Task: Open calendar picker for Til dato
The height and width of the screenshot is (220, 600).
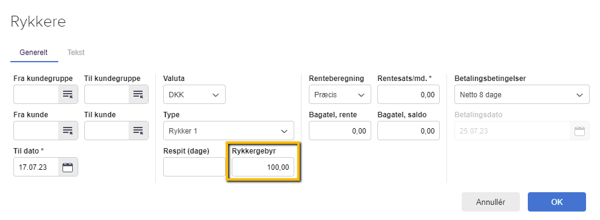Action: tap(68, 167)
